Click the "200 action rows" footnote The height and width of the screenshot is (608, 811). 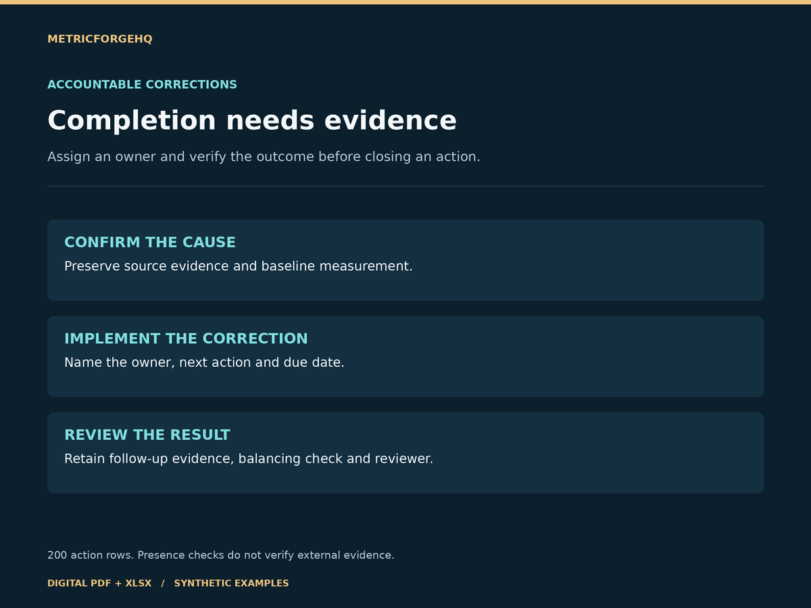(221, 555)
